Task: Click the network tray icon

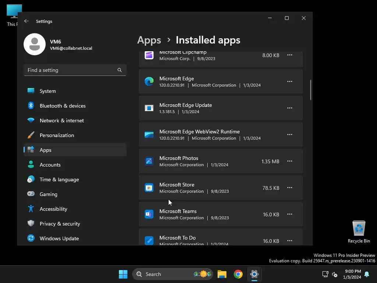Action: pyautogui.click(x=325, y=274)
